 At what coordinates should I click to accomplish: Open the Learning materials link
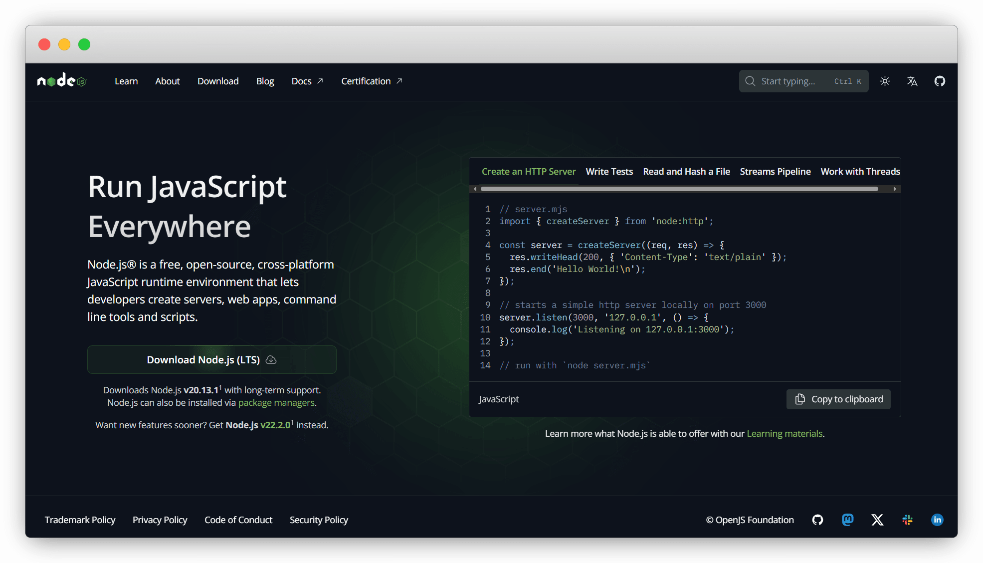tap(785, 433)
